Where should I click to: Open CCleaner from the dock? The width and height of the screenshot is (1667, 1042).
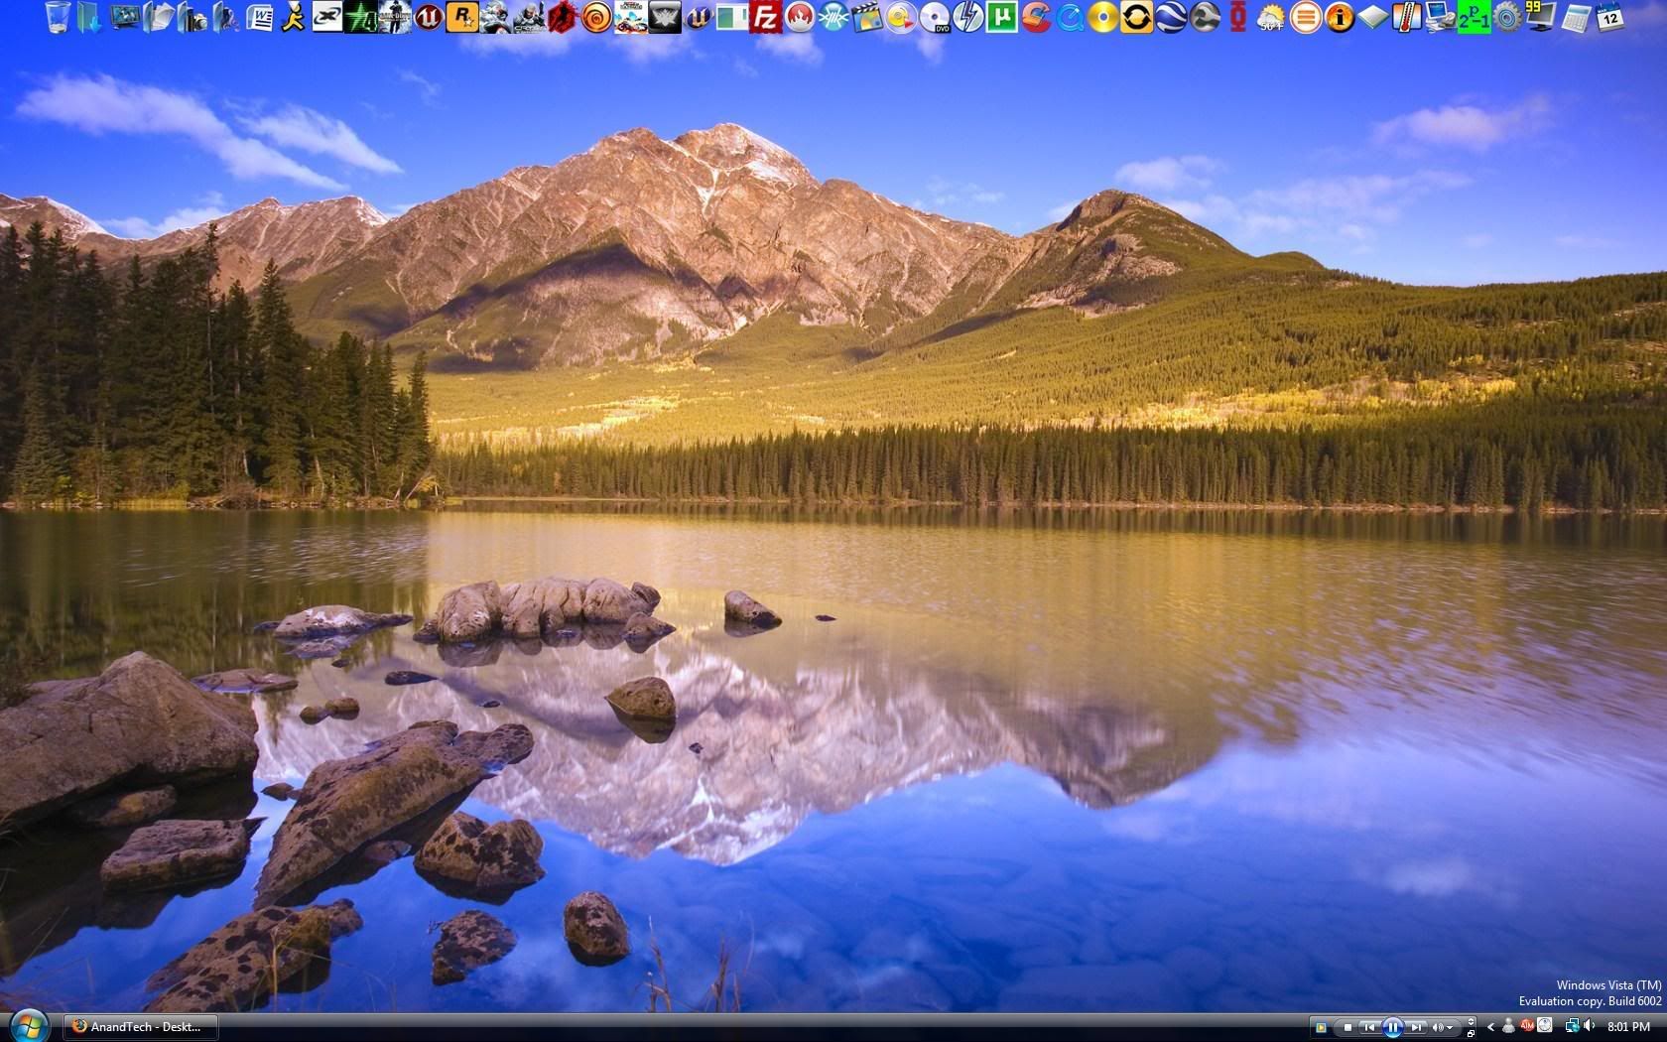[1036, 17]
